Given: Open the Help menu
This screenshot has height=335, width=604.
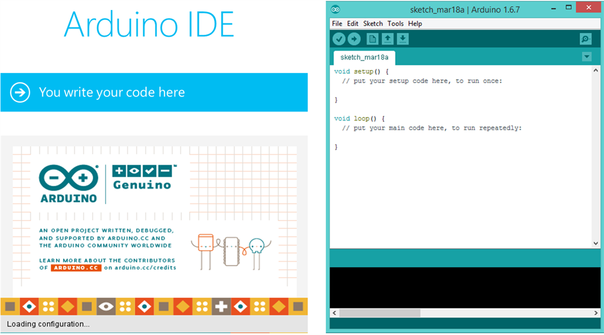Looking at the screenshot, I should pyautogui.click(x=415, y=24).
